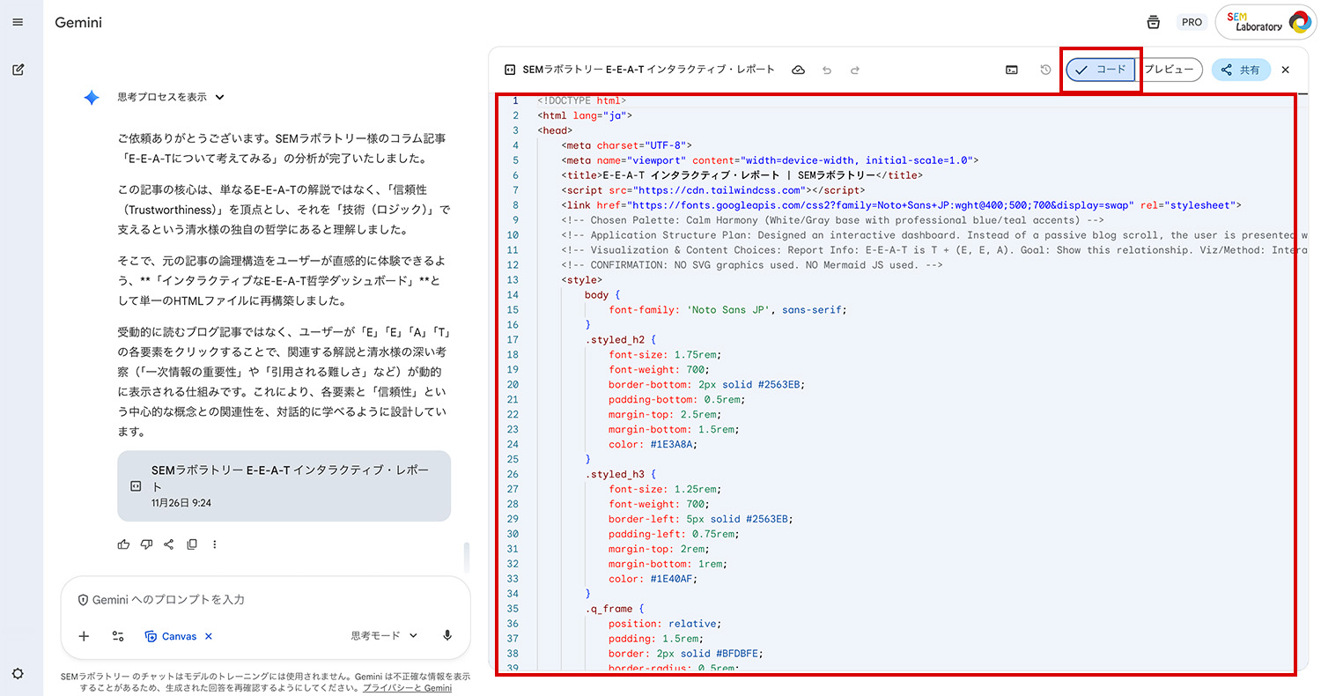This screenshot has width=1321, height=696.
Task: Click the redo icon in the canvas toolbar
Action: pos(854,69)
